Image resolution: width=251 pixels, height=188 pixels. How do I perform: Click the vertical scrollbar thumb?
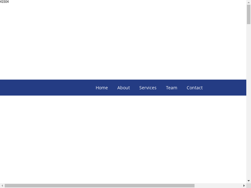point(248,14)
